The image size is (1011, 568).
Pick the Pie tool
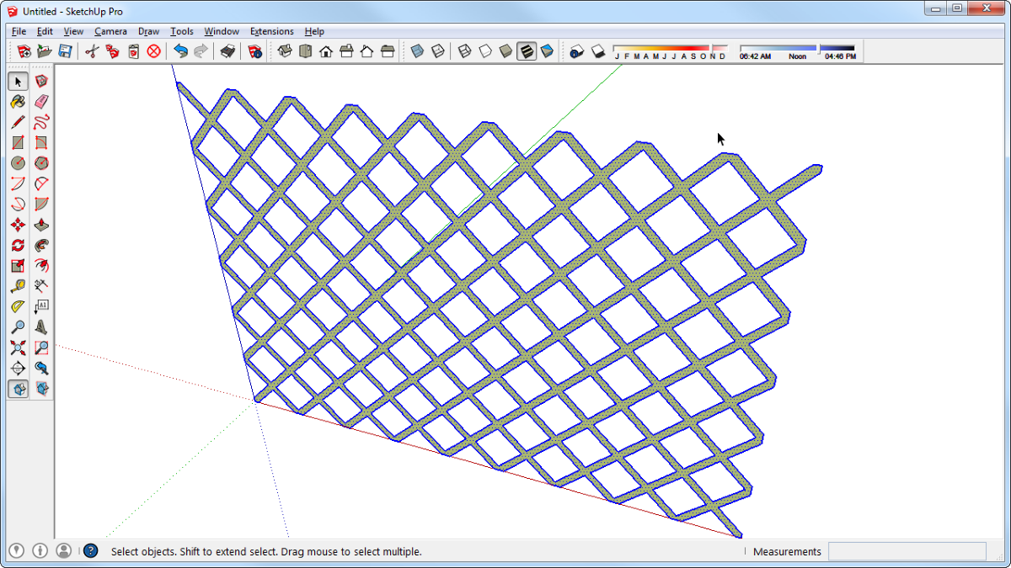tap(41, 204)
